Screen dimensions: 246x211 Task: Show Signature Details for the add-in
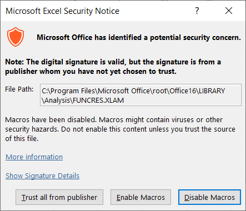pos(42,176)
